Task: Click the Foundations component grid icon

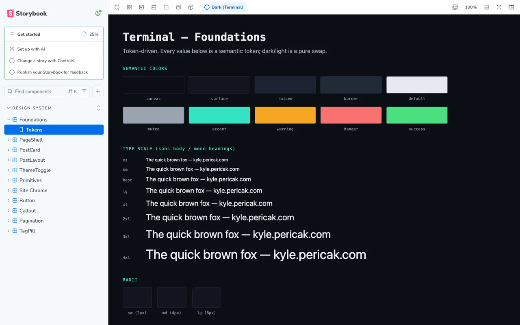Action: tap(15, 120)
